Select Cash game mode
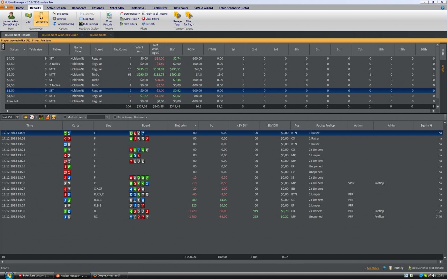This screenshot has height=279, width=447. coord(28,18)
